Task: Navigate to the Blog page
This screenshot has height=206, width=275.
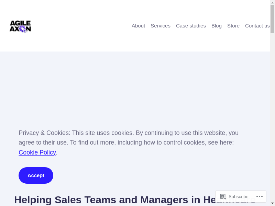Action: 217,26
